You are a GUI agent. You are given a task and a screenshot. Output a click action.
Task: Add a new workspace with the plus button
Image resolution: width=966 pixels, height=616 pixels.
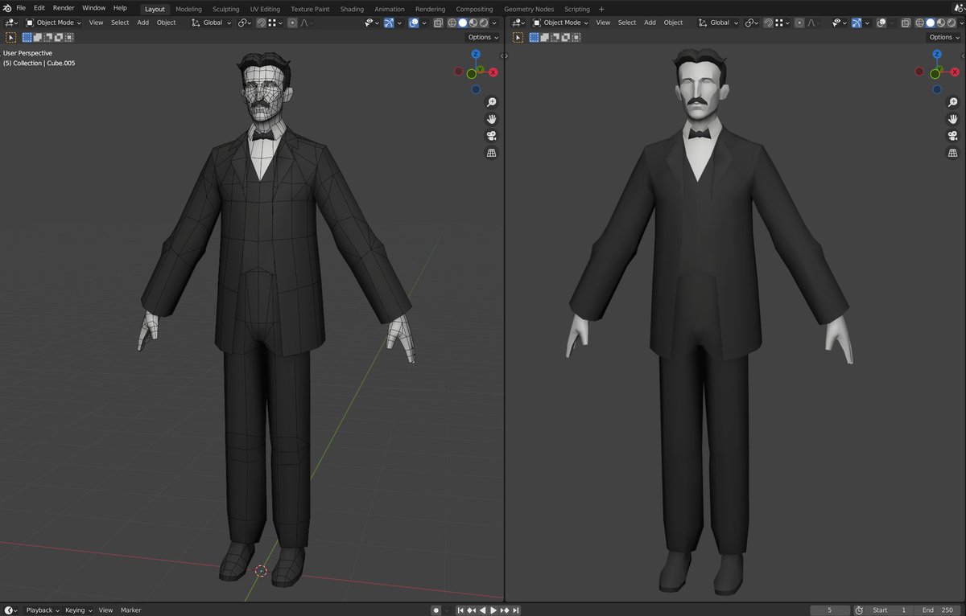pyautogui.click(x=601, y=9)
